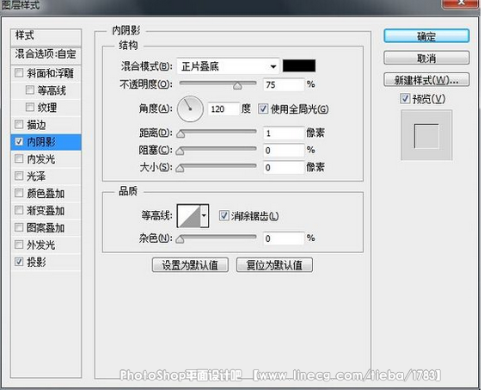484x390 pixels.
Task: Enable 描边 stroke checkbox
Action: [x=19, y=124]
